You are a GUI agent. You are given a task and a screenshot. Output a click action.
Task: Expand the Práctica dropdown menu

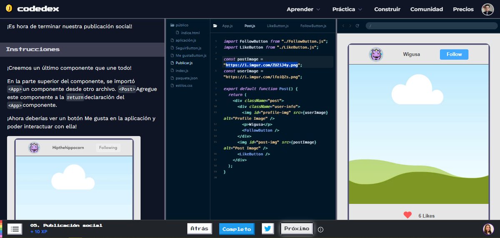347,9
